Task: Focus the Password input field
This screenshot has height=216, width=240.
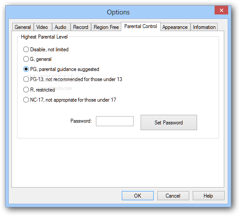Action: (x=115, y=121)
